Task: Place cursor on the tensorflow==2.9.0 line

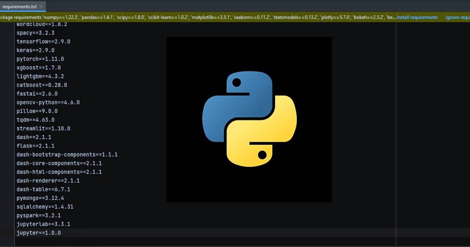Action: [43, 41]
